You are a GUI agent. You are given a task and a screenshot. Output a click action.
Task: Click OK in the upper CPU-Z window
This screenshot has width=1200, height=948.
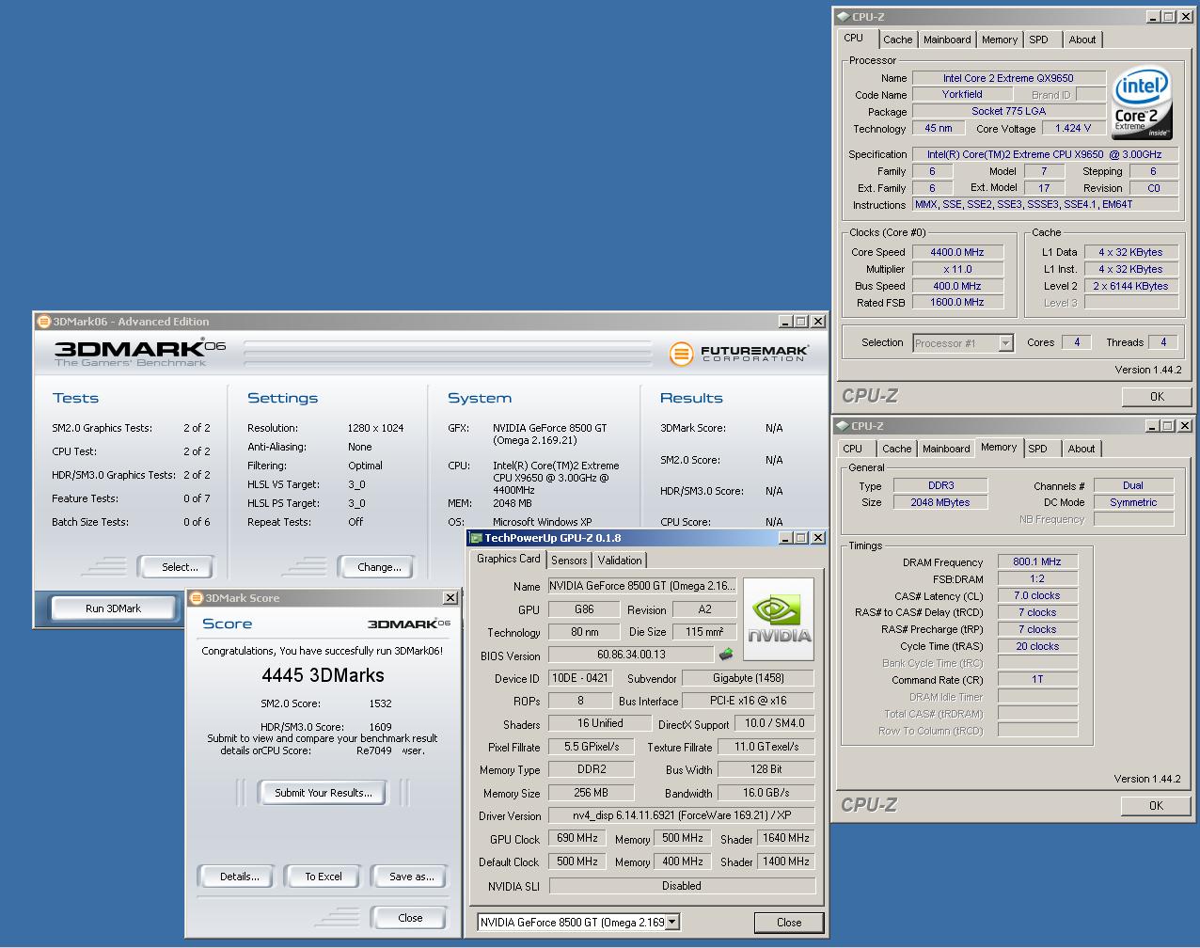pyautogui.click(x=1157, y=397)
